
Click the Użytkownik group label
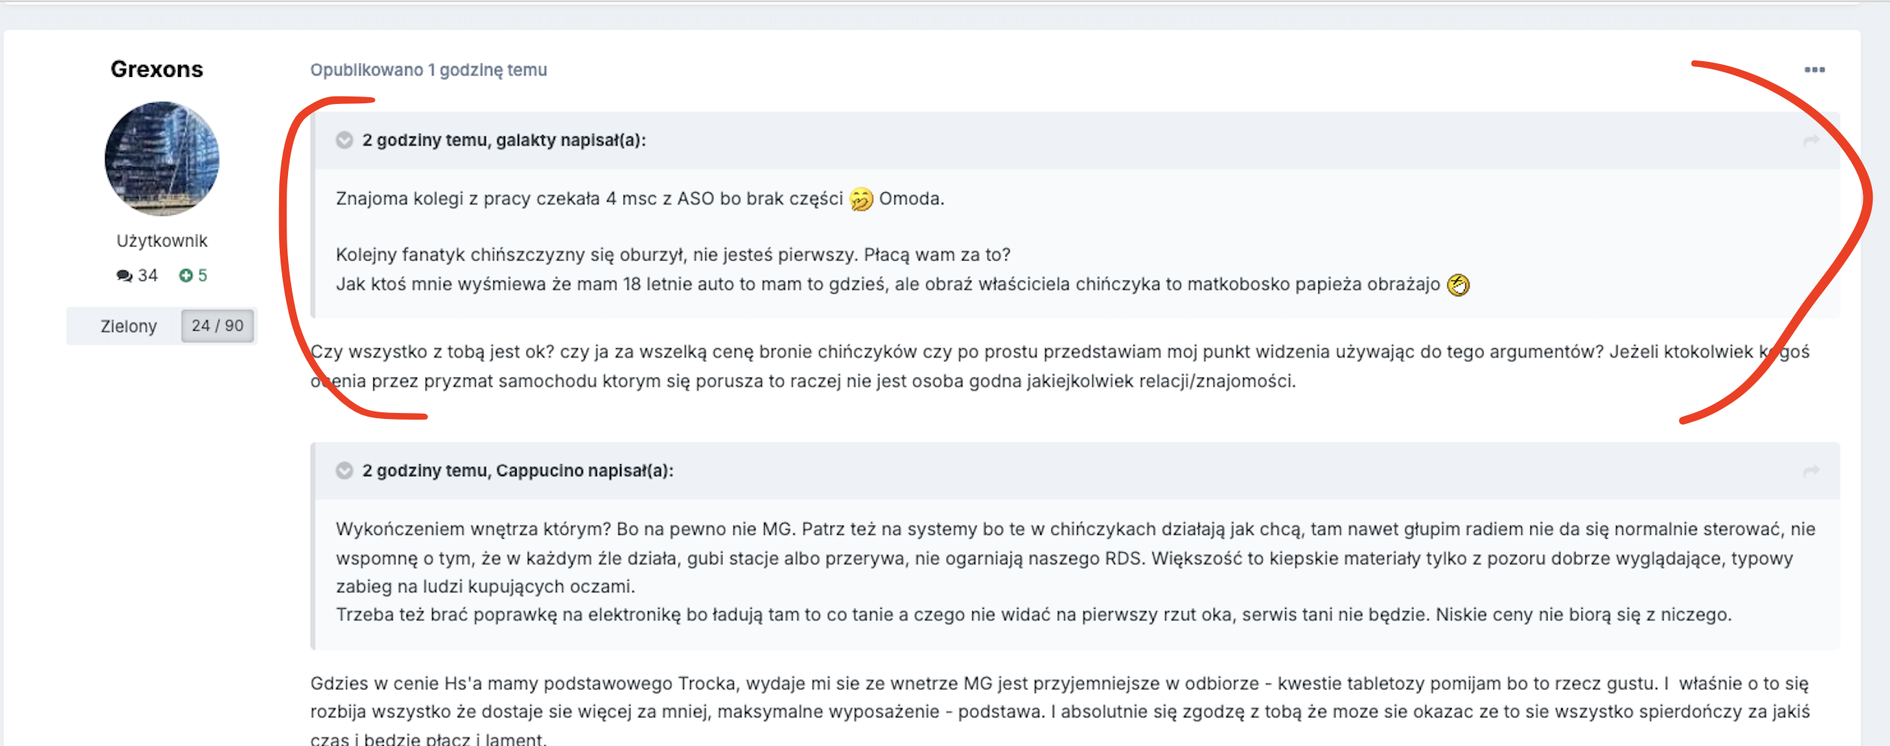point(161,241)
